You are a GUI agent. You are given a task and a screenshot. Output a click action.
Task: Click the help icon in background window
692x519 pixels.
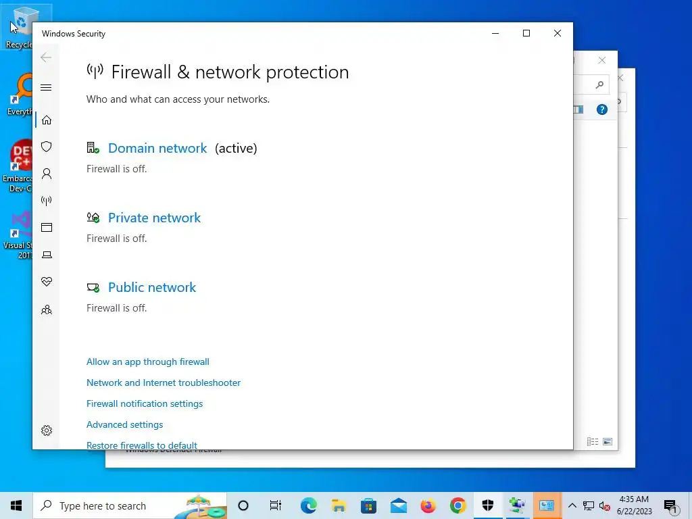click(602, 109)
